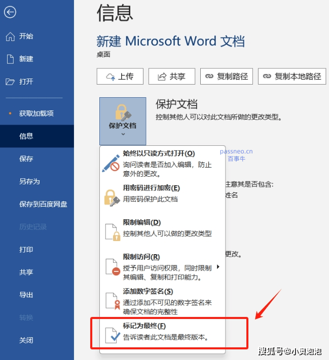Screen dimensions: 329x360
Task: Open 共享 in the sidebar
Action: [37, 272]
